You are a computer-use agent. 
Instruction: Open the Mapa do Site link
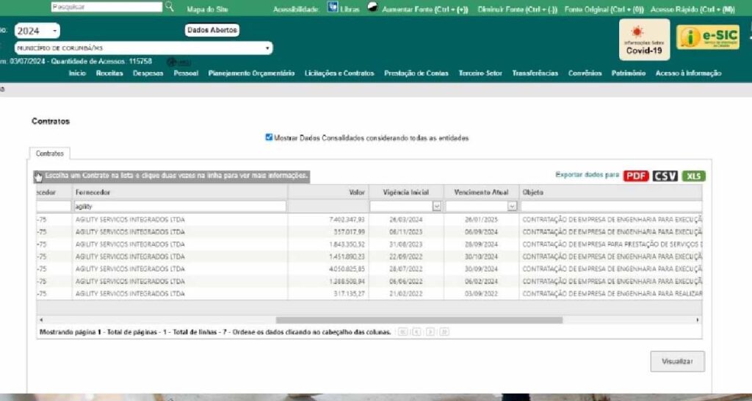[x=208, y=10]
